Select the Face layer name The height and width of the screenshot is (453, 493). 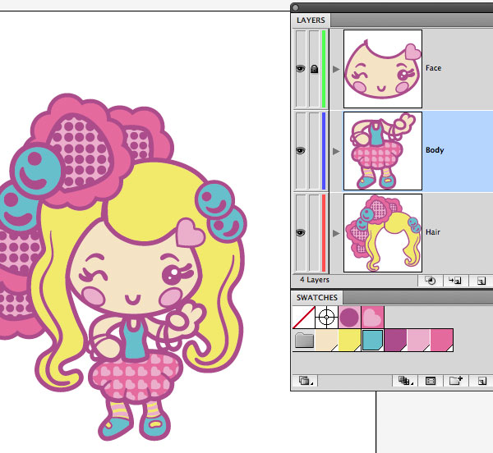point(433,68)
